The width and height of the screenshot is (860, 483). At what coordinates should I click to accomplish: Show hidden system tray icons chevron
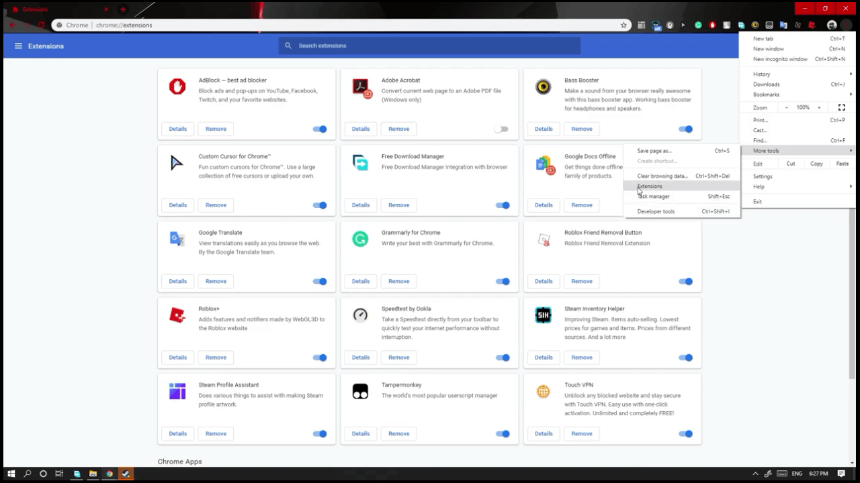pos(755,474)
